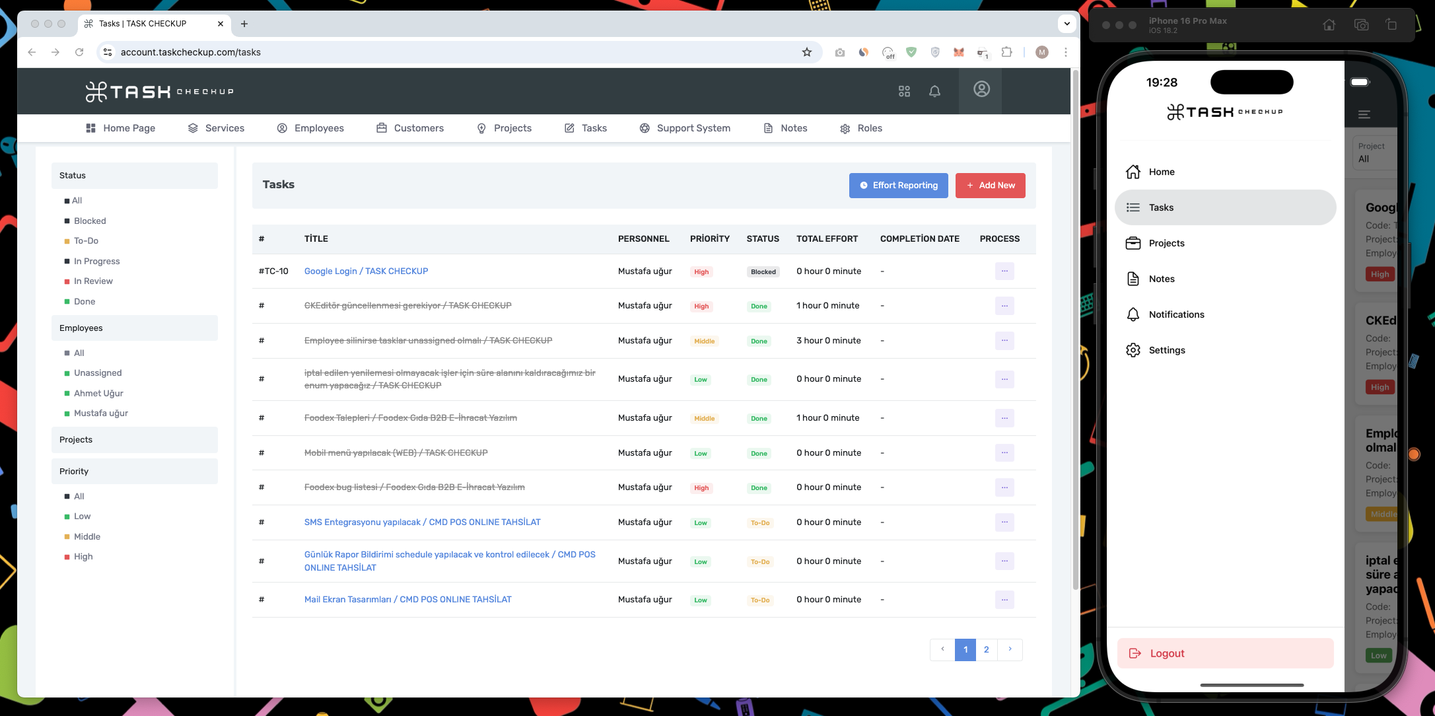Open process menu for SMS Entegrasyonu task
The height and width of the screenshot is (716, 1435).
coord(1004,522)
